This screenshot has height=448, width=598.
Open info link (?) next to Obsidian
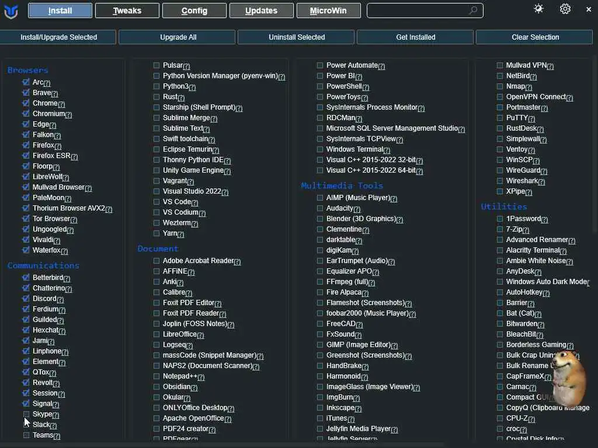194,387
